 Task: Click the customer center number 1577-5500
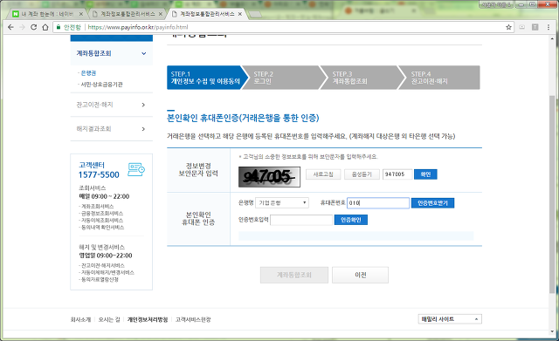click(99, 174)
